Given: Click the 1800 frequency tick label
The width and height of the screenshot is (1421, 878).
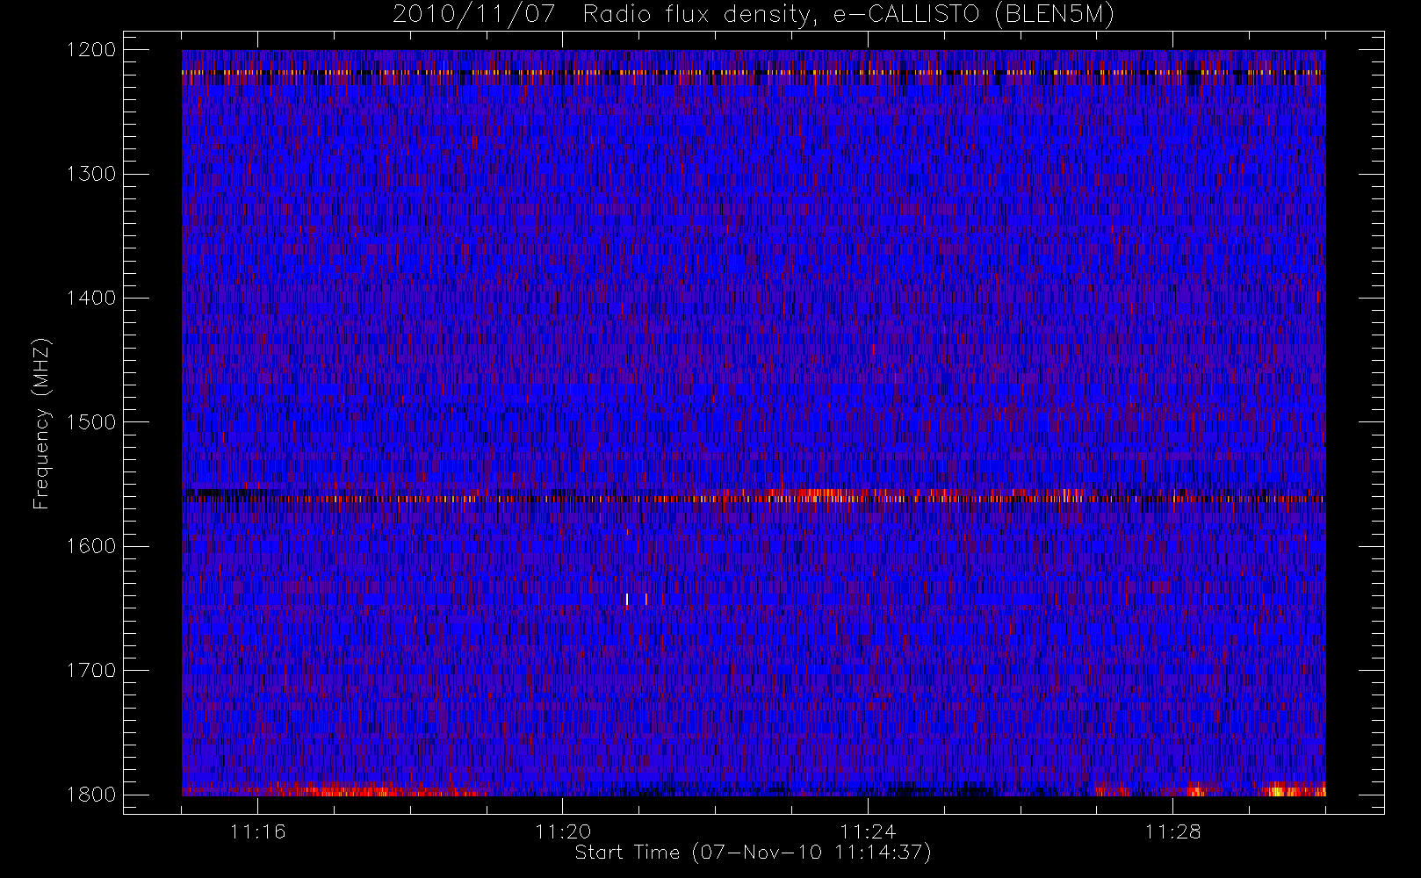Looking at the screenshot, I should pos(91,795).
